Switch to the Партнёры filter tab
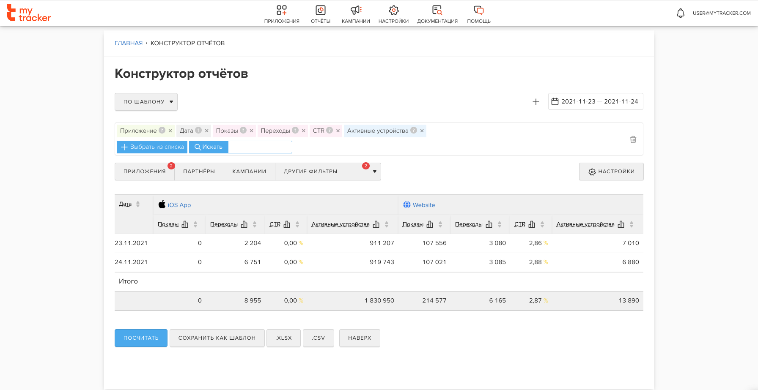The image size is (758, 390). [x=199, y=172]
